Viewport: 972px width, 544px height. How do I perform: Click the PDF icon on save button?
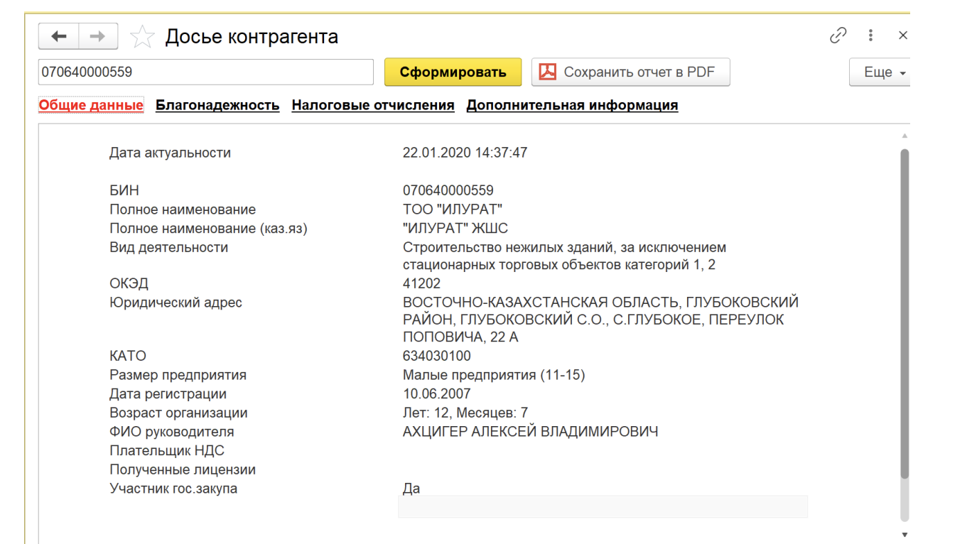[547, 72]
